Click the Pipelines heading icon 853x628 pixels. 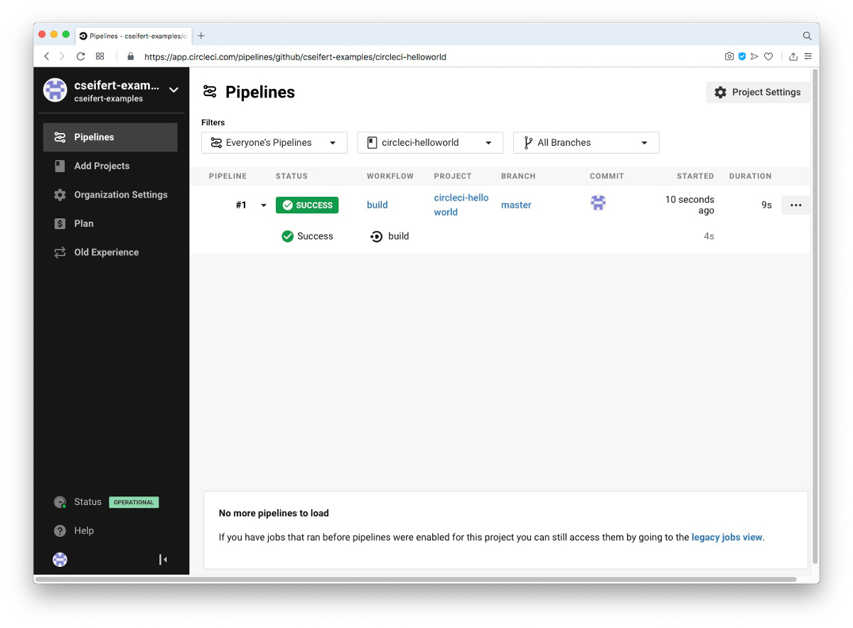point(210,92)
